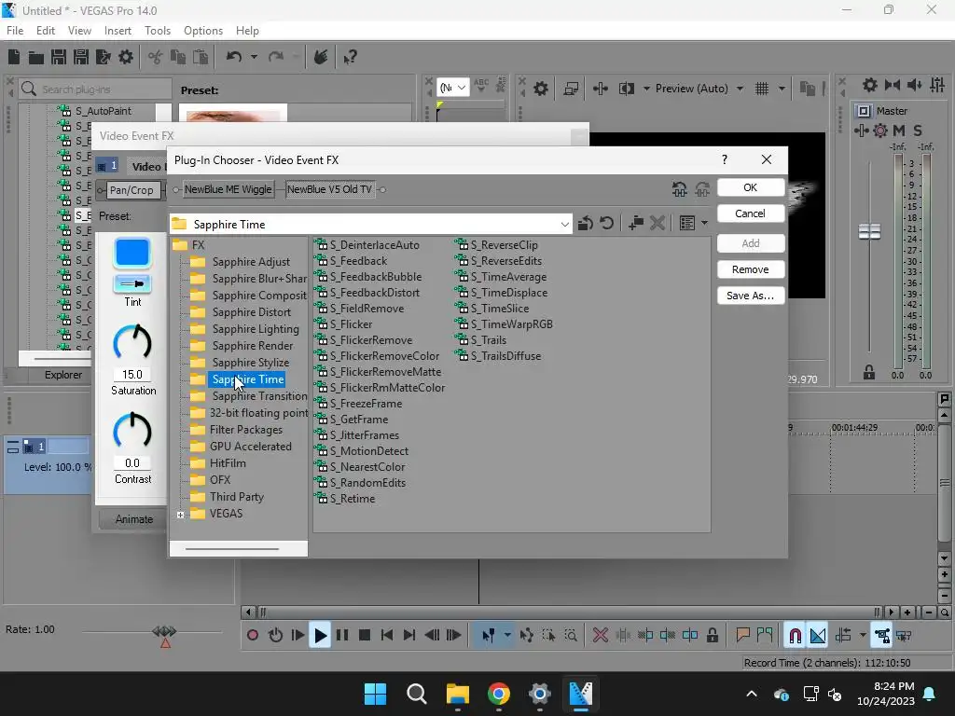955x716 pixels.
Task: Lock the Master fader channels
Action: coord(869,372)
